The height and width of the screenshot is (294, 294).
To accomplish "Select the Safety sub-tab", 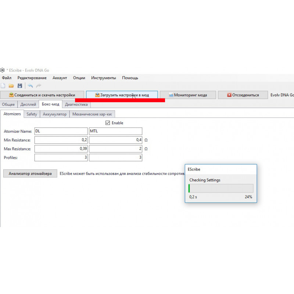I will click(32, 114).
